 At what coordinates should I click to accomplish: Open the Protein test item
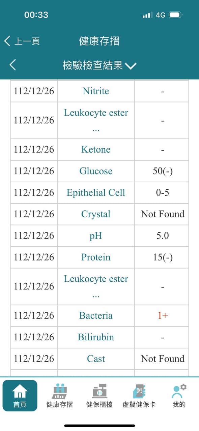click(x=96, y=257)
